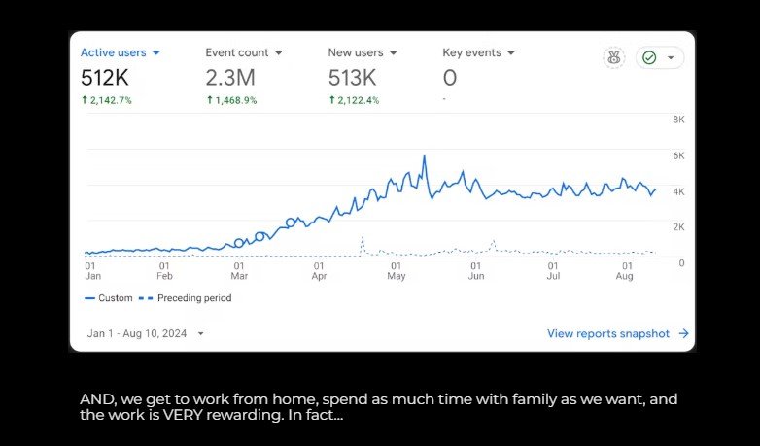760x446 pixels.
Task: Click the highest peak on the chart in May
Action: click(x=425, y=156)
